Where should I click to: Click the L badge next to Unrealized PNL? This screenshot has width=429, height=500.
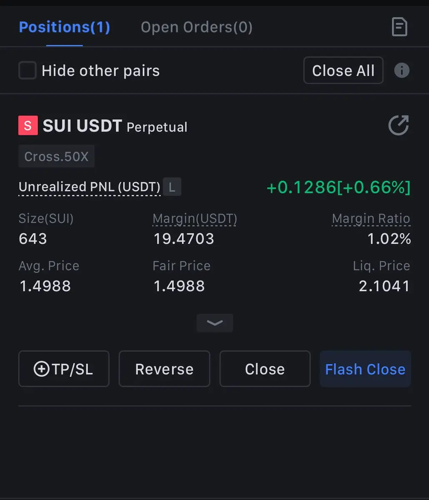click(172, 187)
